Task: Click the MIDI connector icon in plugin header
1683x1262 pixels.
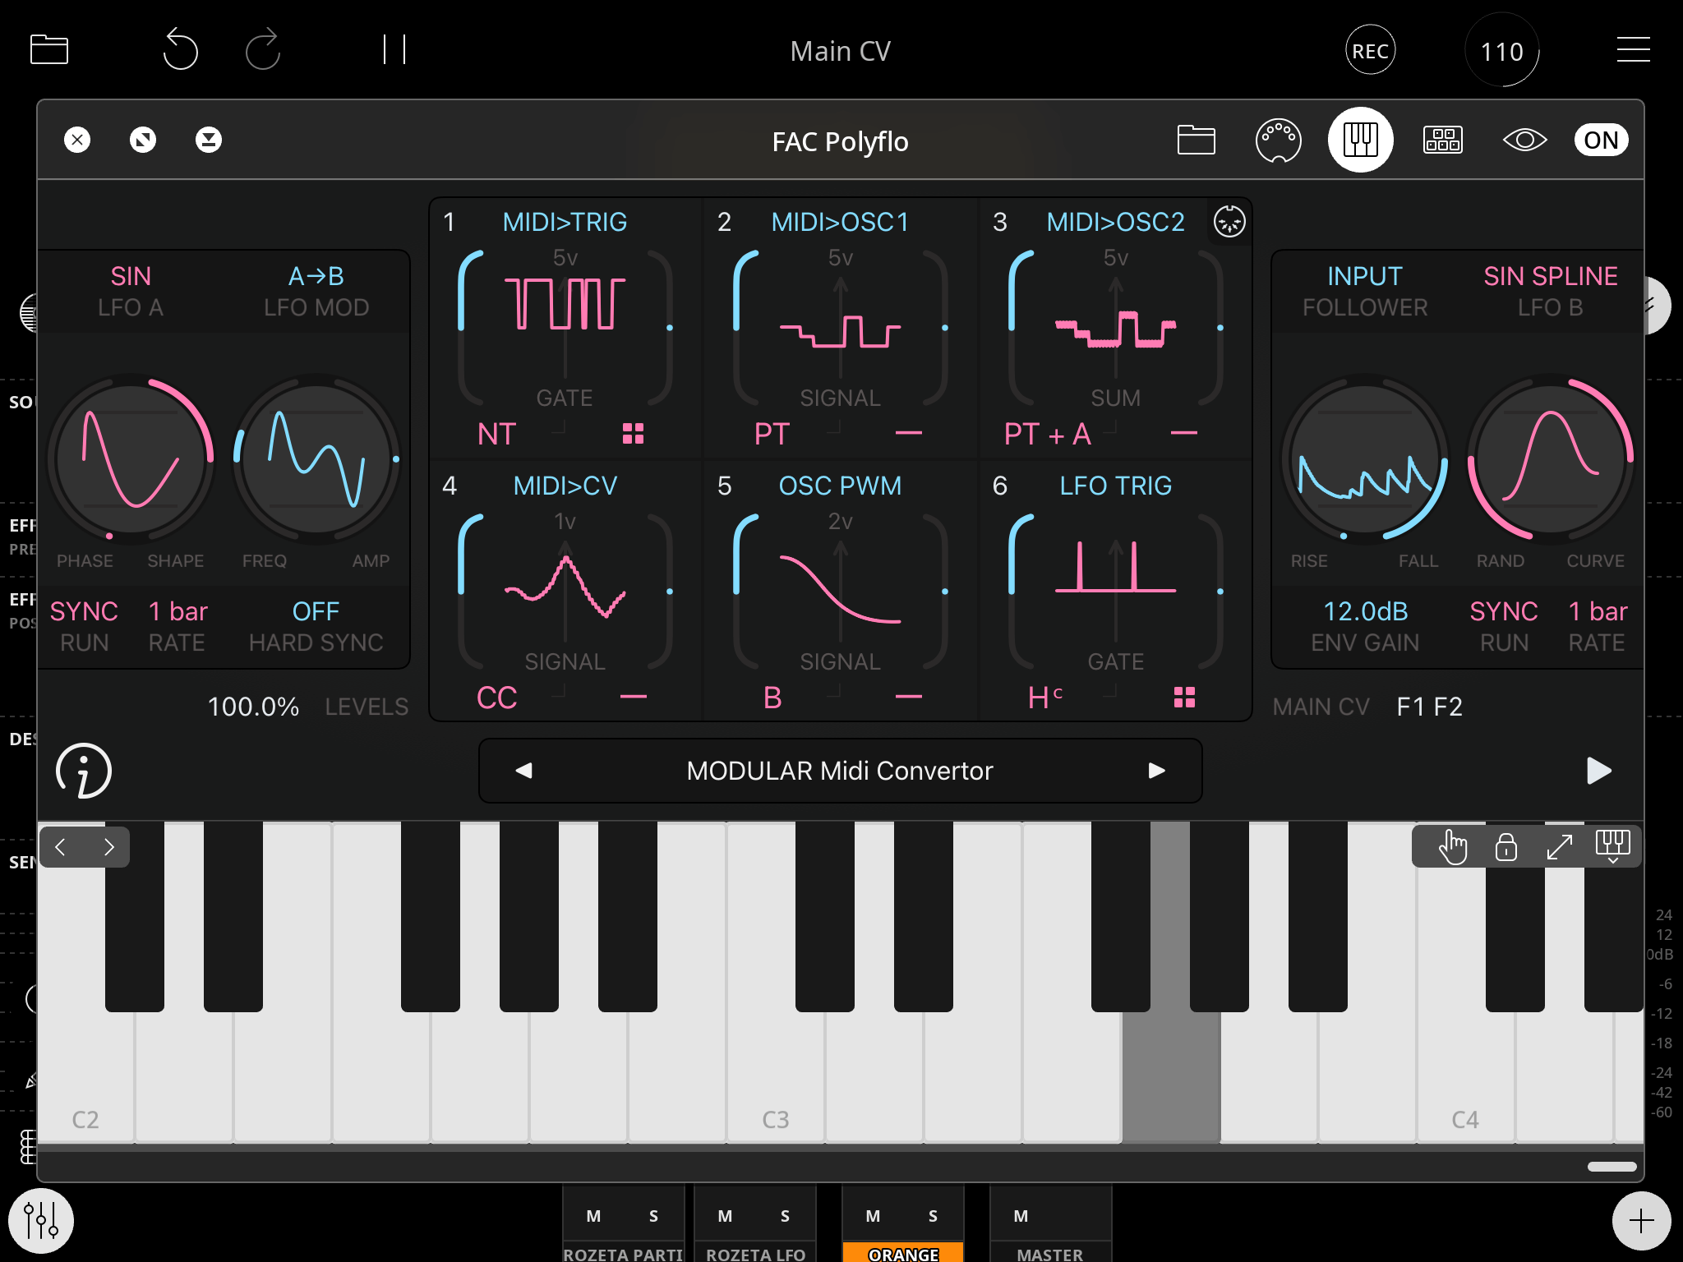Action: coord(1278,140)
